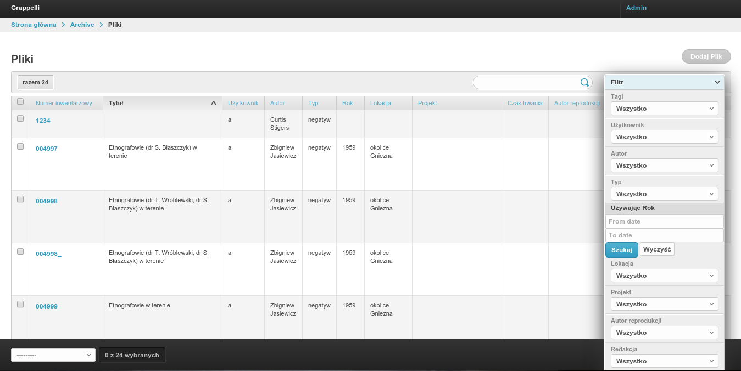
Task: Open the Tagi filter dropdown
Action: point(665,109)
